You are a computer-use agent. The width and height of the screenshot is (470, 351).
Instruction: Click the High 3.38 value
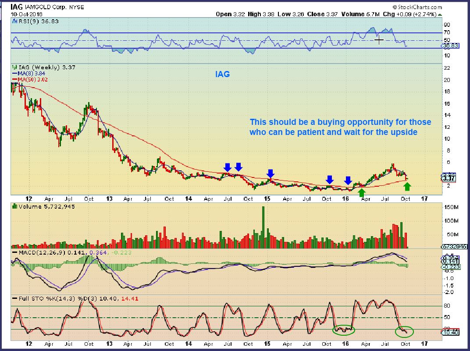coord(261,14)
